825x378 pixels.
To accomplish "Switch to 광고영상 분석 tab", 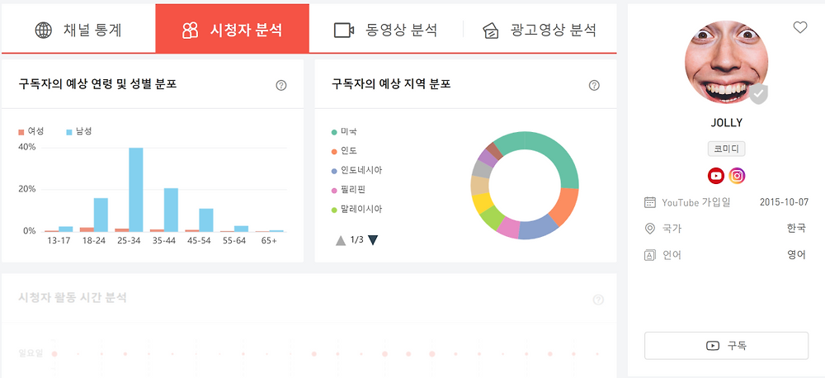I will click(x=540, y=31).
